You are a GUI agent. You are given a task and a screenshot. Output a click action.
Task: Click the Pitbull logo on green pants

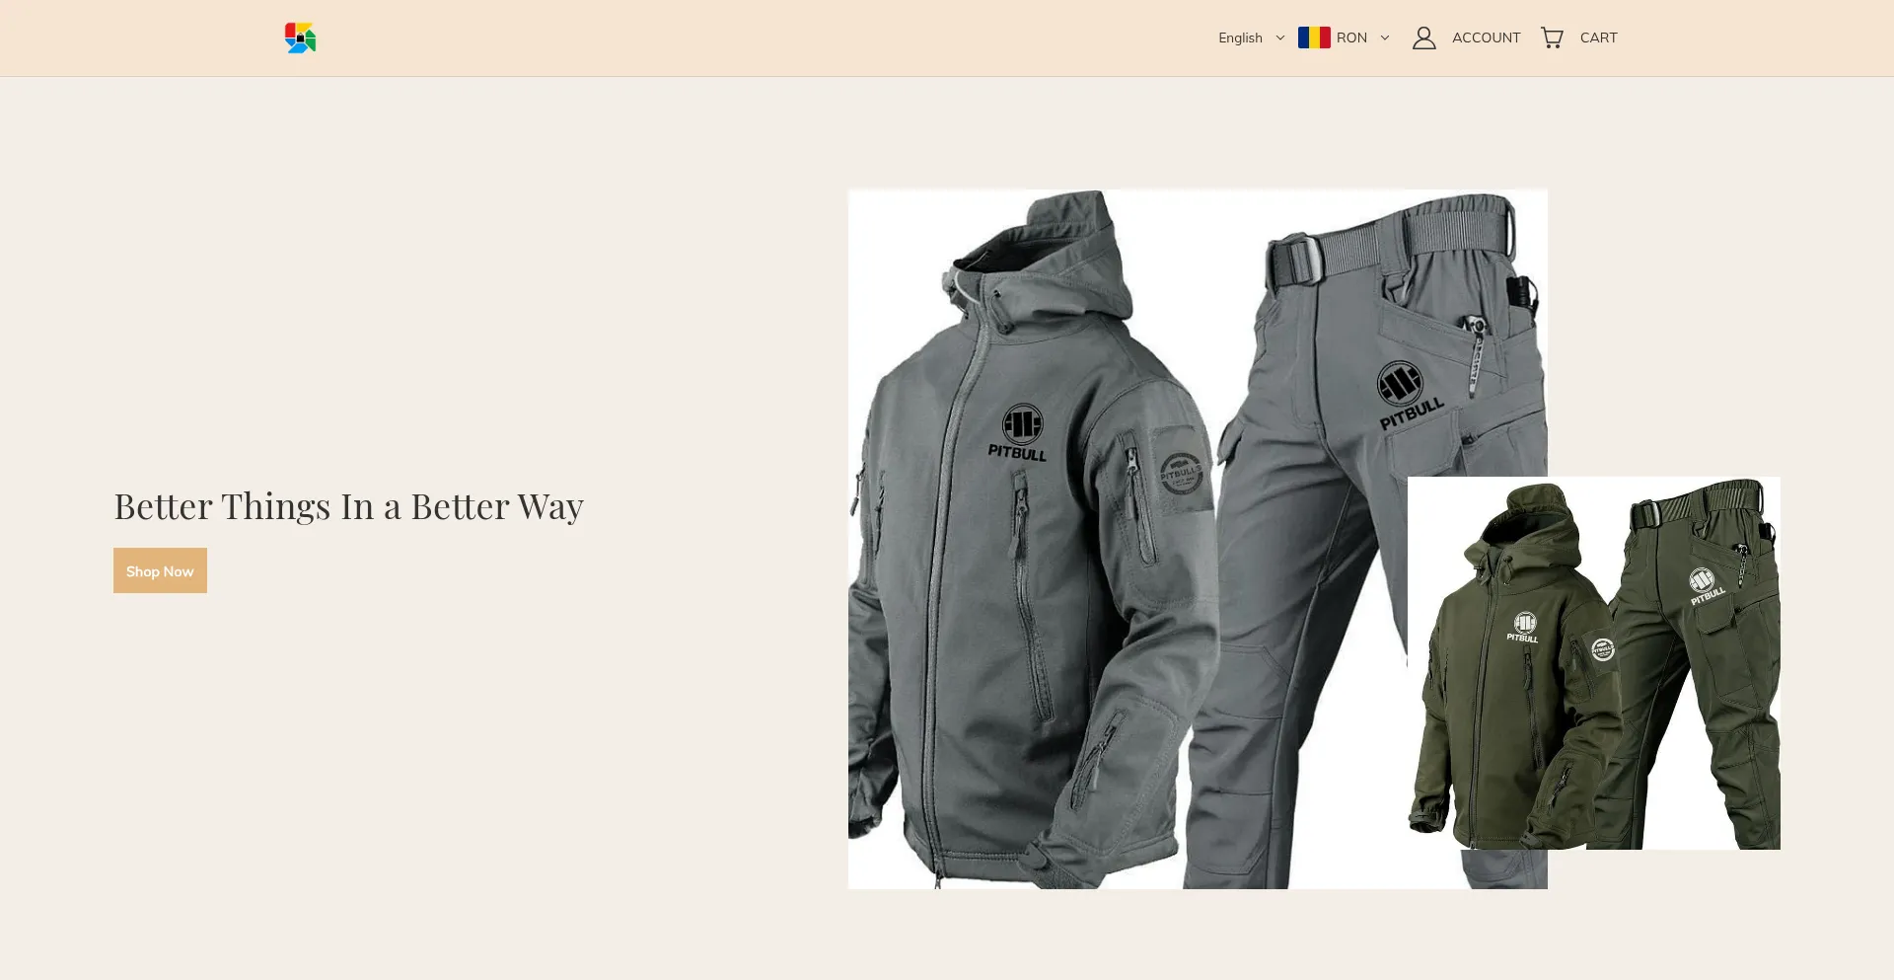click(x=1707, y=586)
